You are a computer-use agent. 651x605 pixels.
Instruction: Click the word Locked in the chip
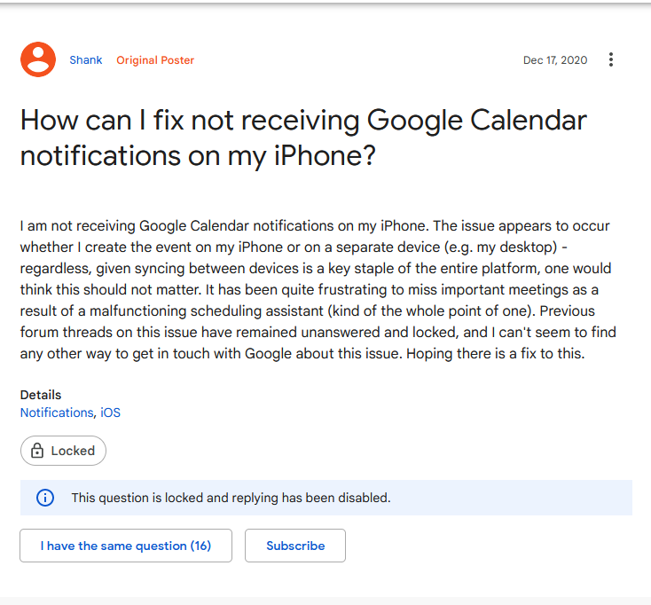tap(73, 451)
